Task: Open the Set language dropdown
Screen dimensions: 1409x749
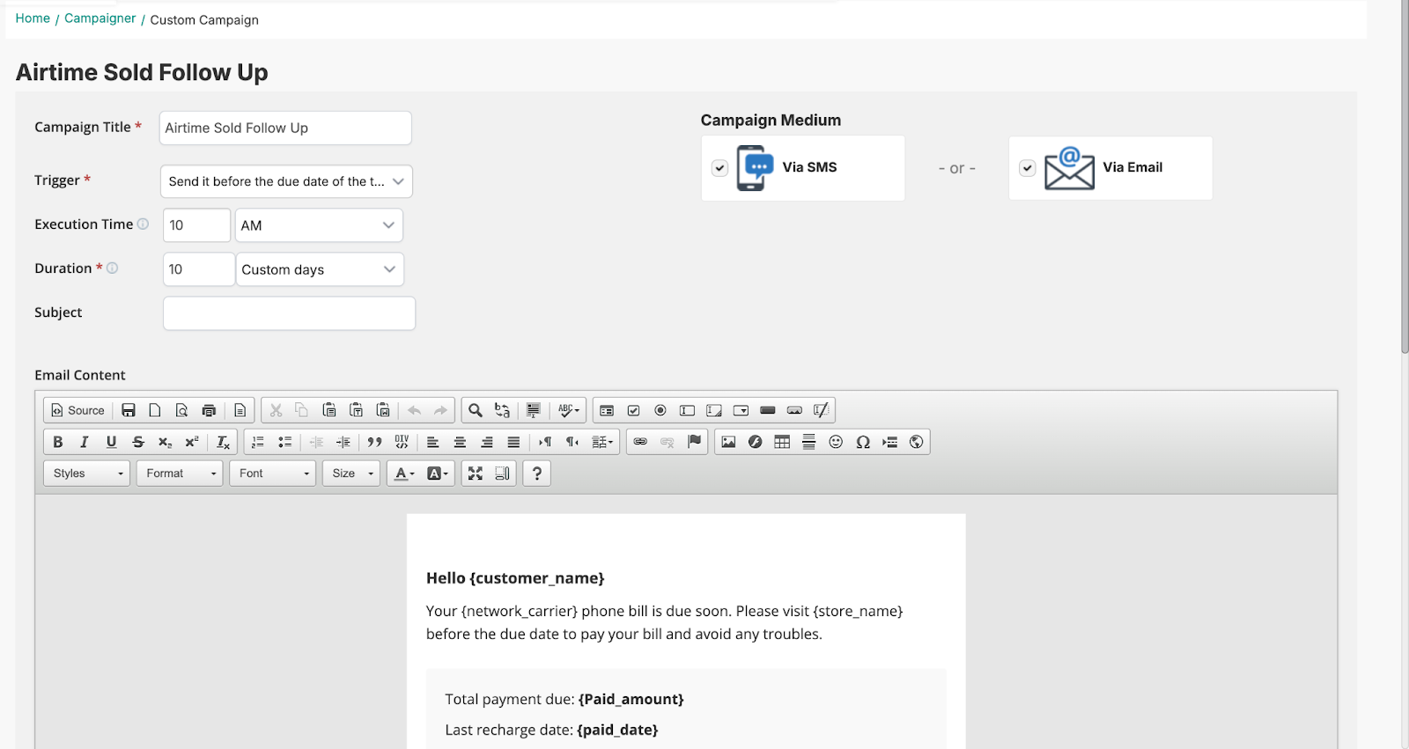Action: point(602,442)
